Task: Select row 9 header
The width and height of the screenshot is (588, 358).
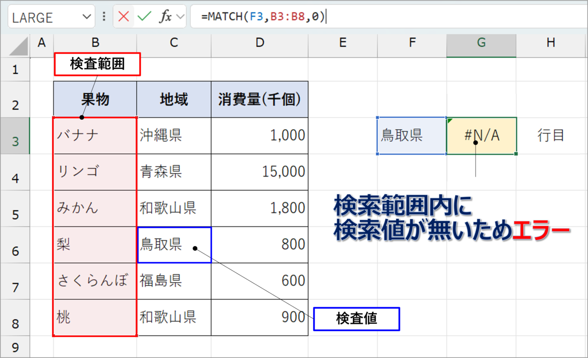Action: pos(15,347)
